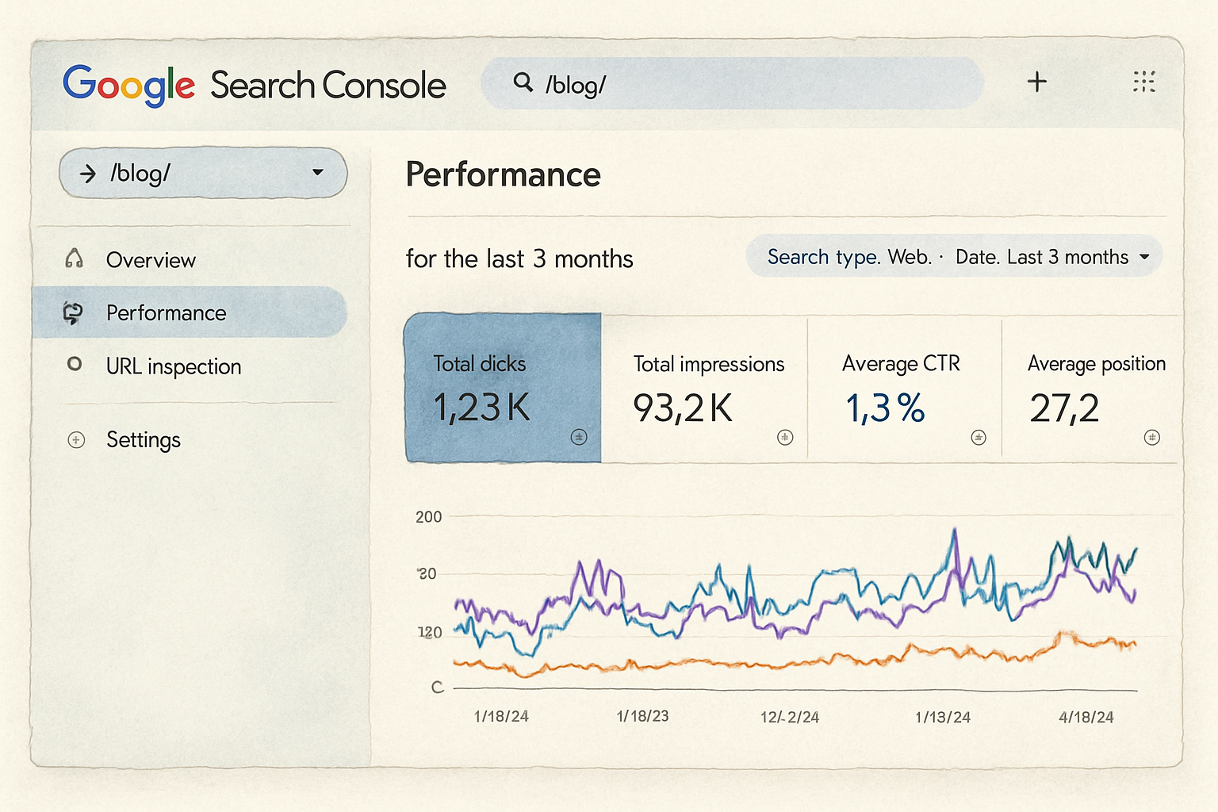This screenshot has width=1218, height=812.
Task: Click the 1/13/24 x-axis date label
Action: [943, 717]
